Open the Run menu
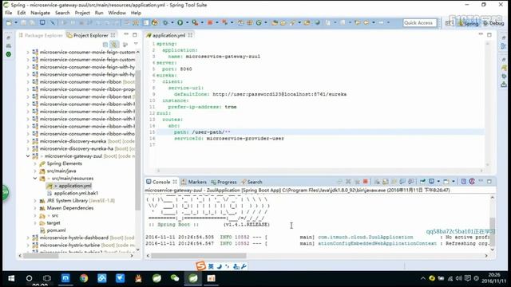 click(99, 13)
